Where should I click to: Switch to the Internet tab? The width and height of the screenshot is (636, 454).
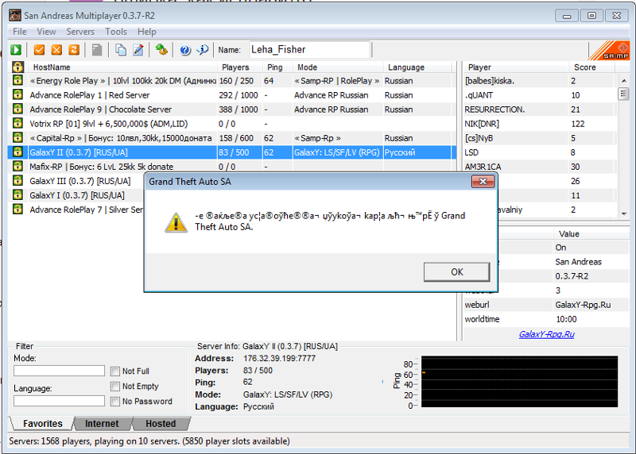pos(102,424)
